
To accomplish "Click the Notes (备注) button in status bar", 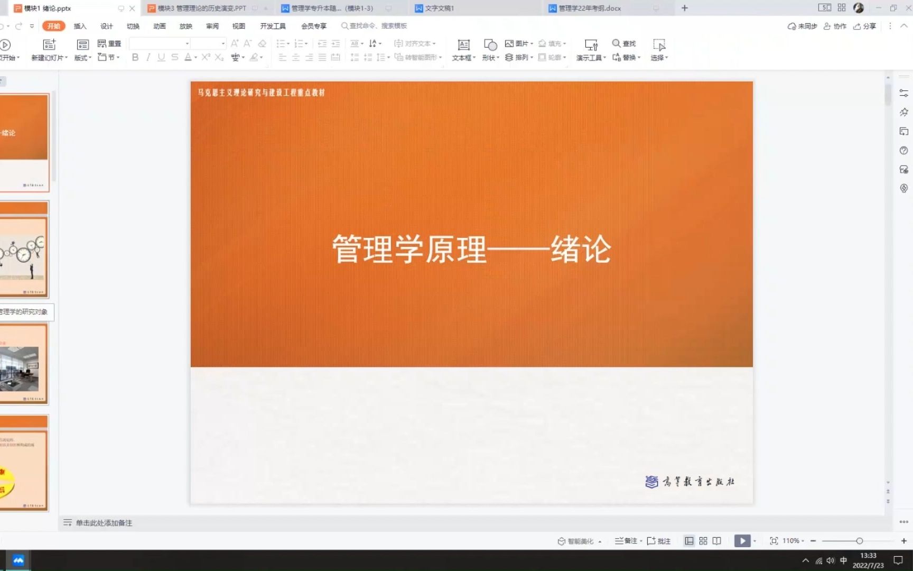I will point(628,541).
